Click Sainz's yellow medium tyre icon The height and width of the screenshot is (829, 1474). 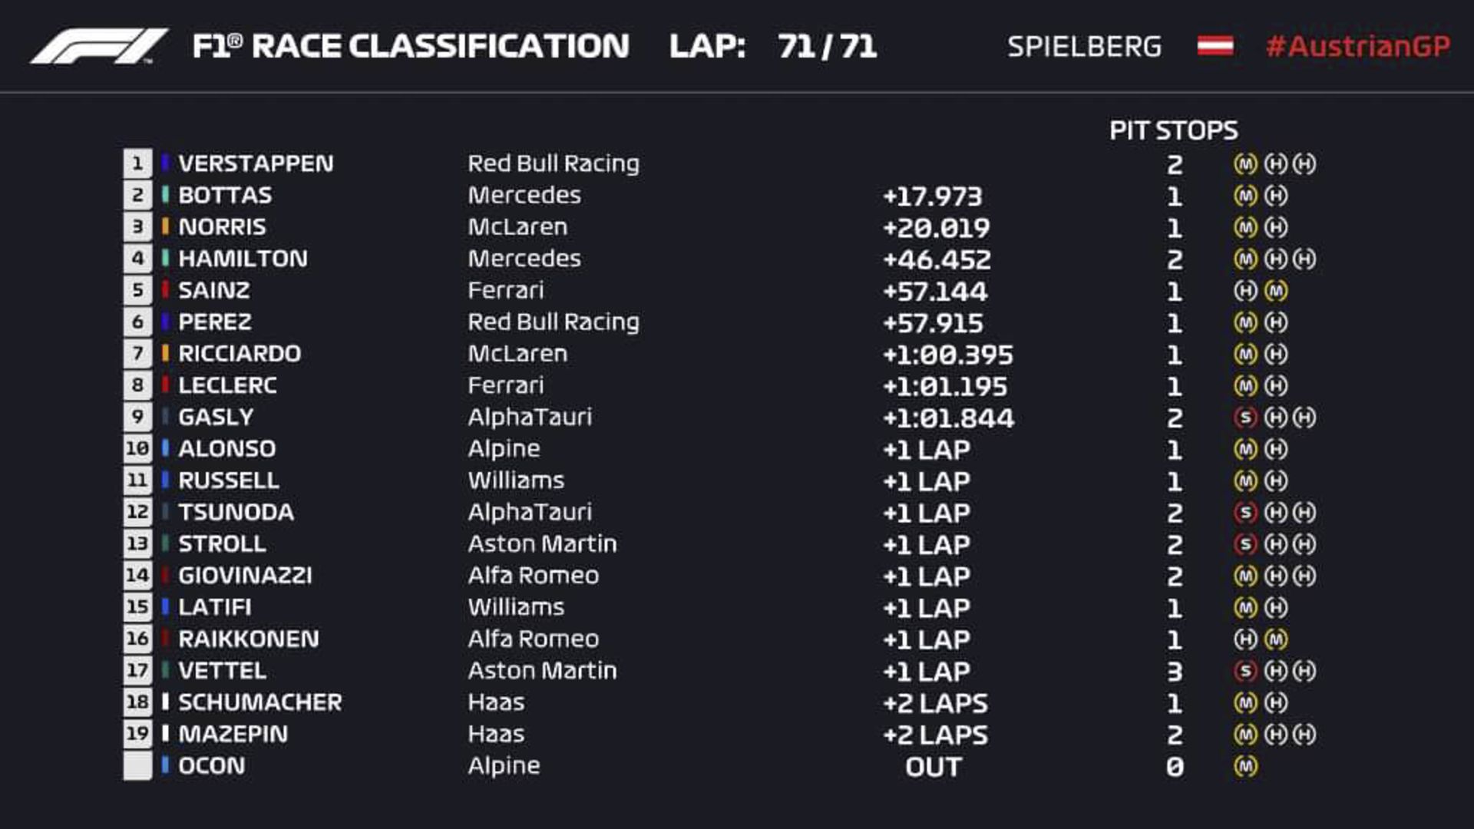[x=1275, y=291]
